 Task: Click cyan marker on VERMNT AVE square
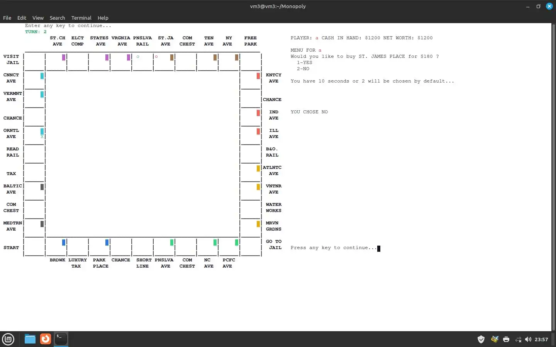(42, 94)
